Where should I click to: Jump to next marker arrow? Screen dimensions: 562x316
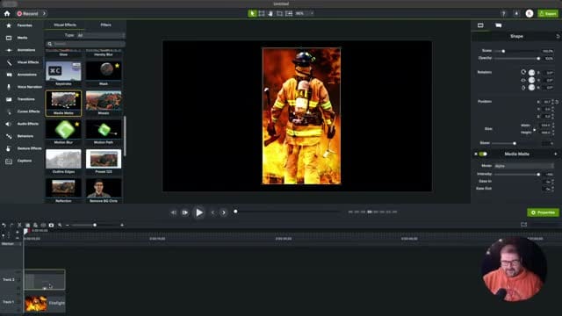(x=223, y=212)
